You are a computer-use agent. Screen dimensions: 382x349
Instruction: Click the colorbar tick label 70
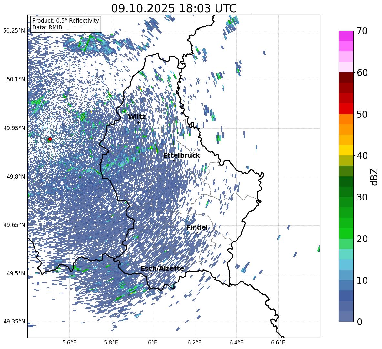point(362,31)
